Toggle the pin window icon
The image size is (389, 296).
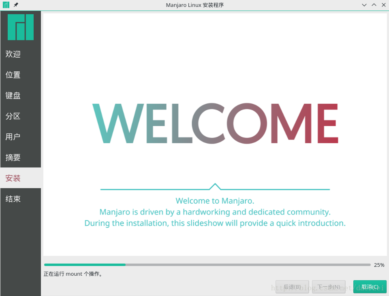(16, 5)
